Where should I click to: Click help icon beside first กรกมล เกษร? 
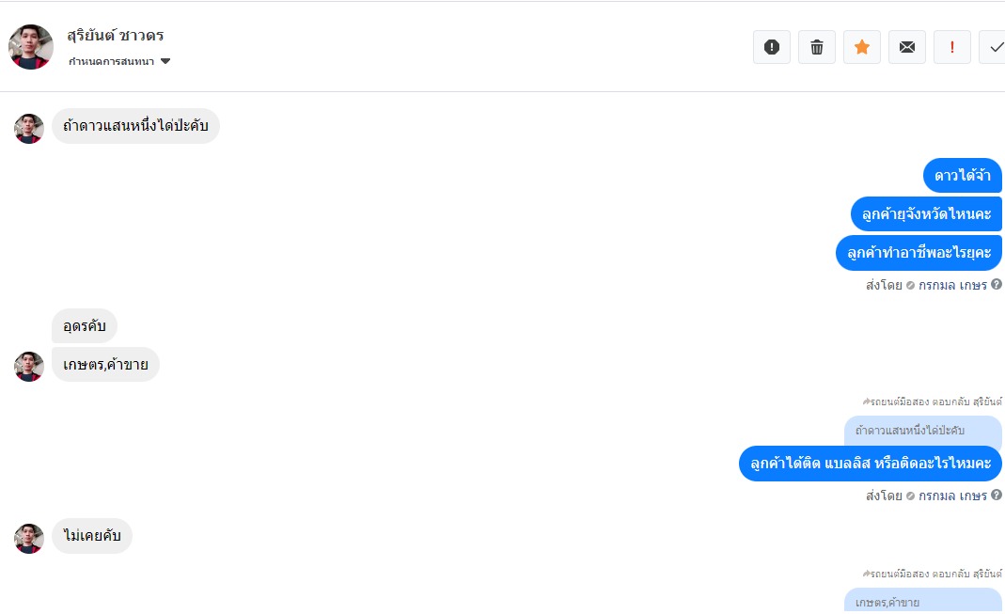click(997, 284)
